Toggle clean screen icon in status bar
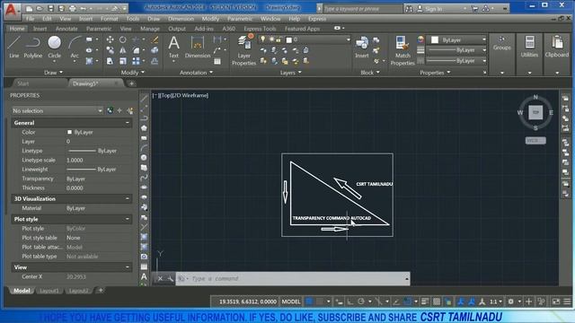The height and width of the screenshot is (323, 575). 556,301
